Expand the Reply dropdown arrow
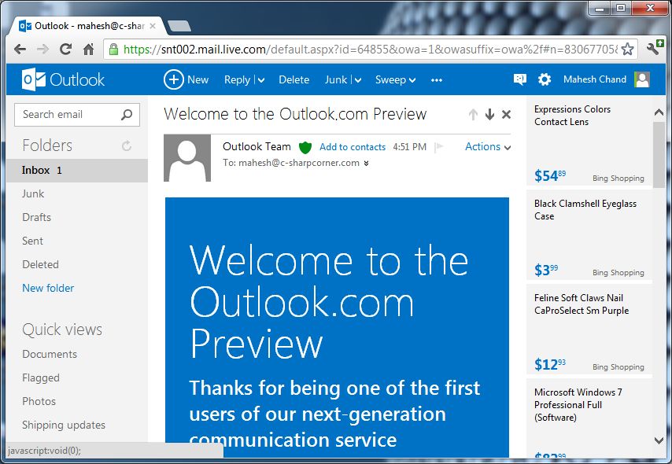 click(x=261, y=80)
